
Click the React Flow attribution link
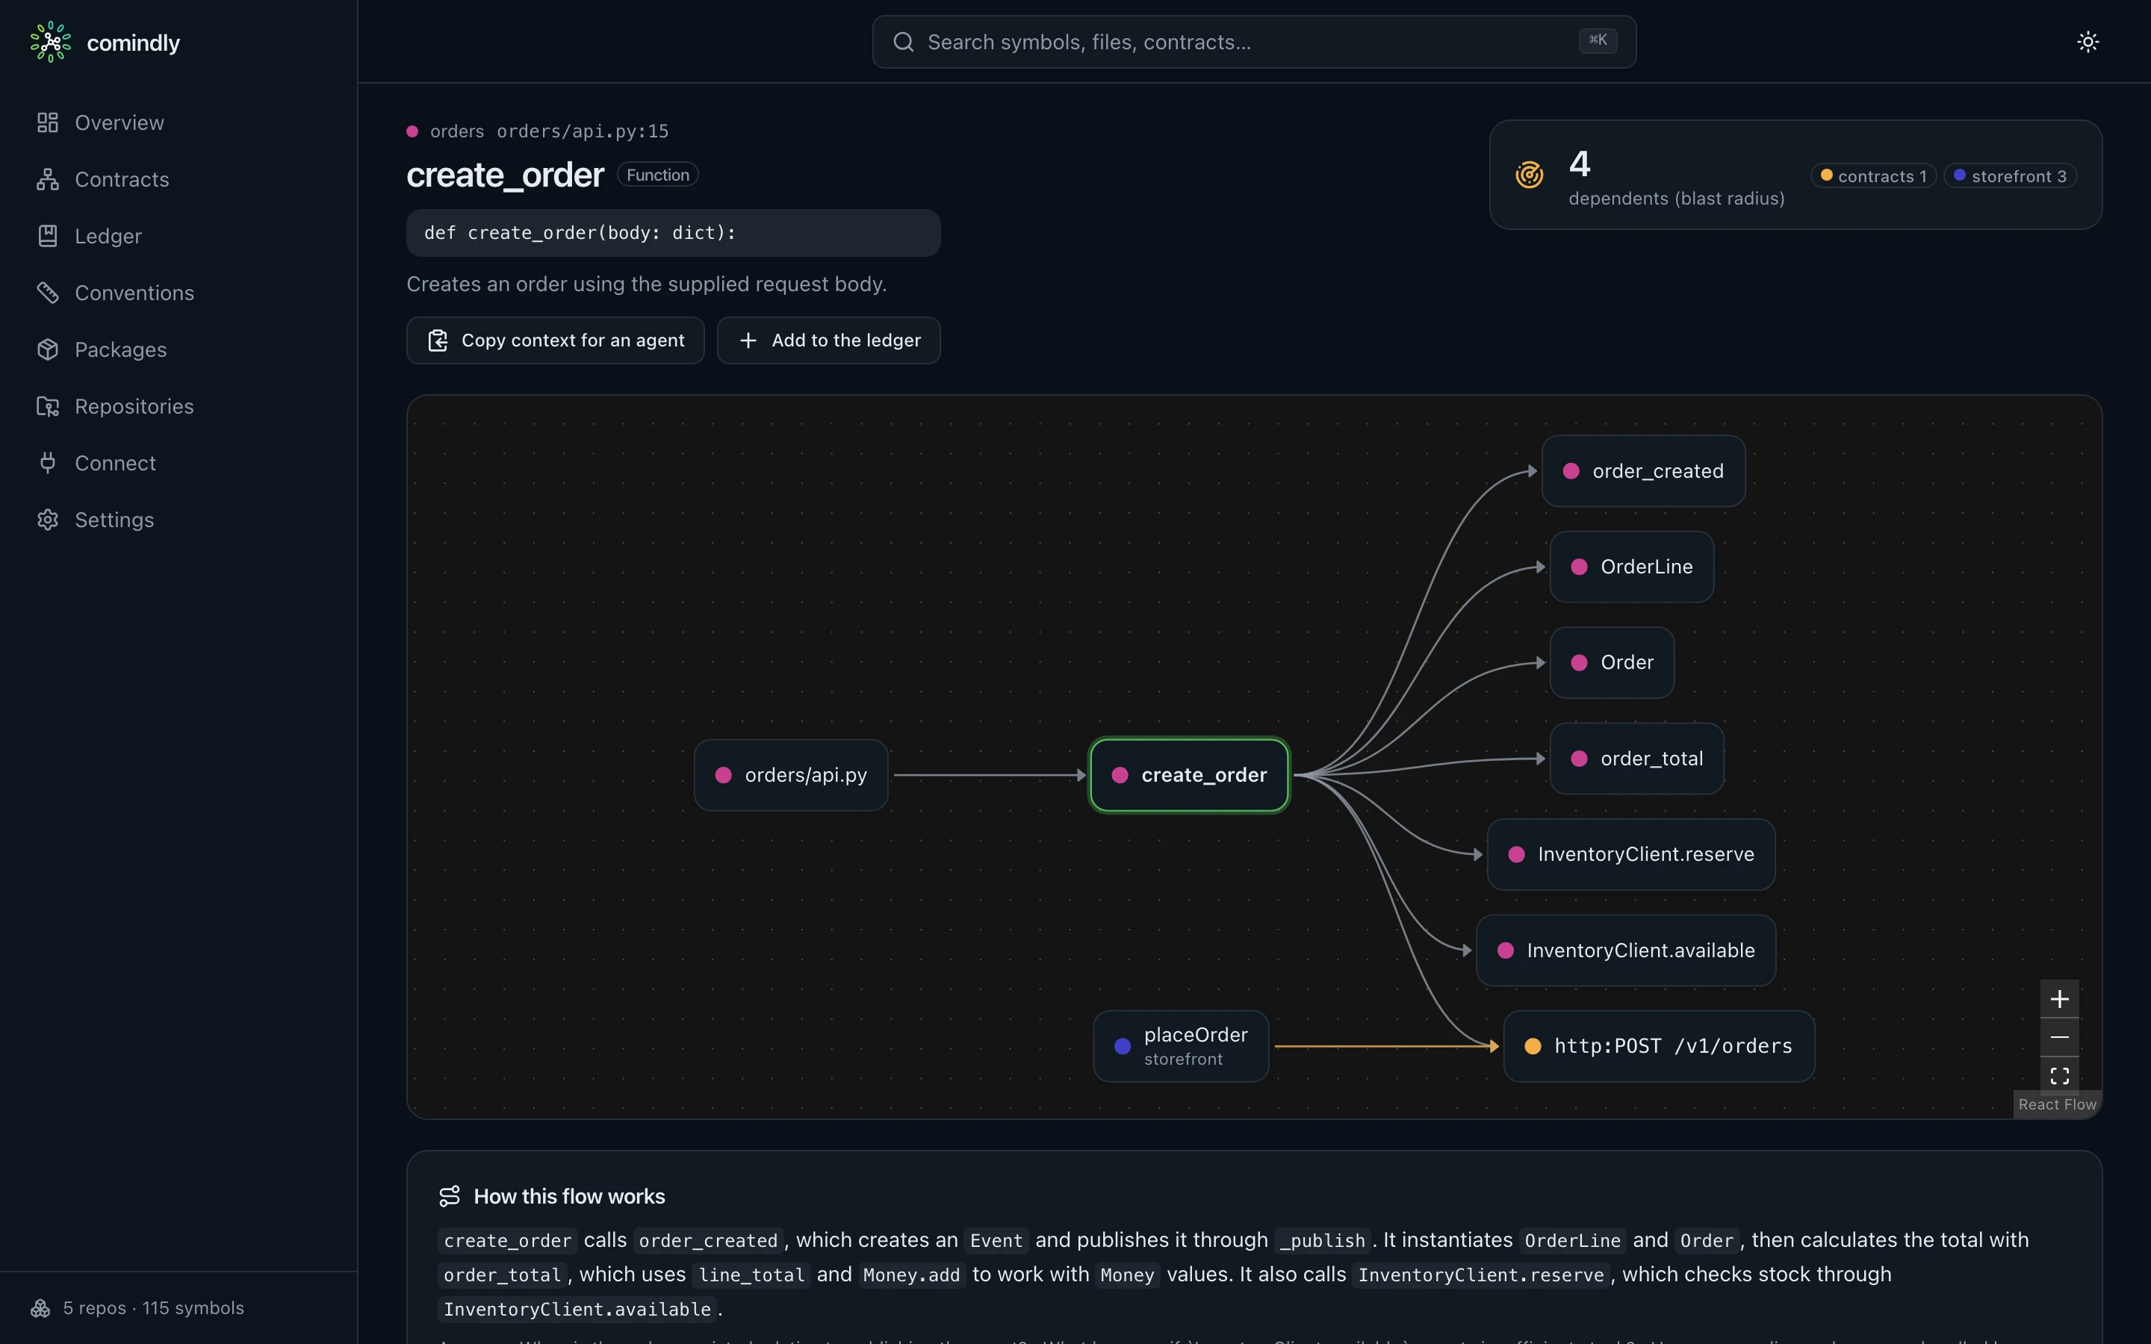point(2057,1105)
